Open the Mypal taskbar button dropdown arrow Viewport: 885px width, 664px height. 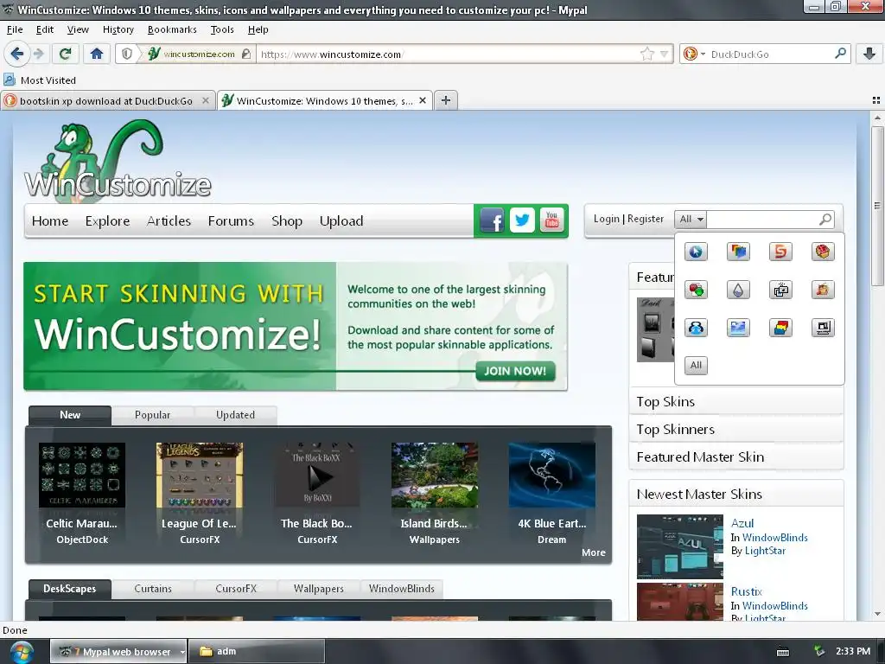point(182,652)
